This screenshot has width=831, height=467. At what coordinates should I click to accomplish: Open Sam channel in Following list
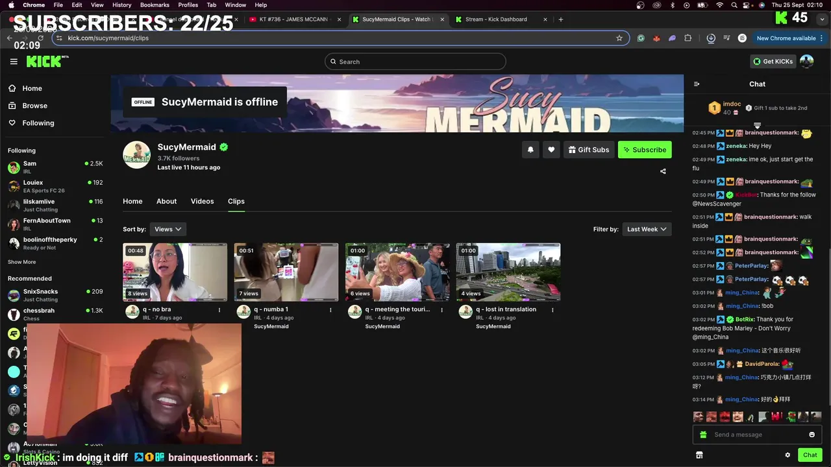pyautogui.click(x=55, y=167)
